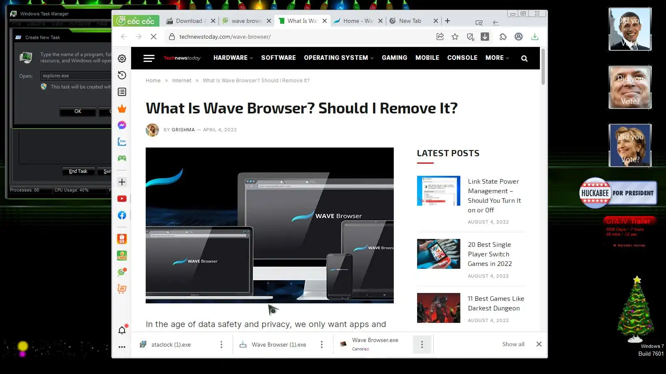
Task: Click Show all downloads
Action: 513,344
